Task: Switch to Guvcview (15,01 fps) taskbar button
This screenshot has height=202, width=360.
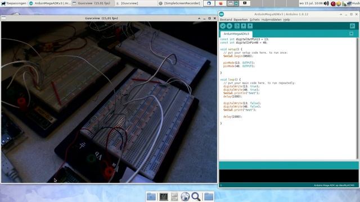Action: [93, 3]
